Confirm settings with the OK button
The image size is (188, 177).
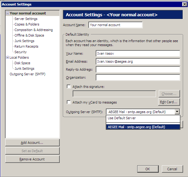click(148, 169)
